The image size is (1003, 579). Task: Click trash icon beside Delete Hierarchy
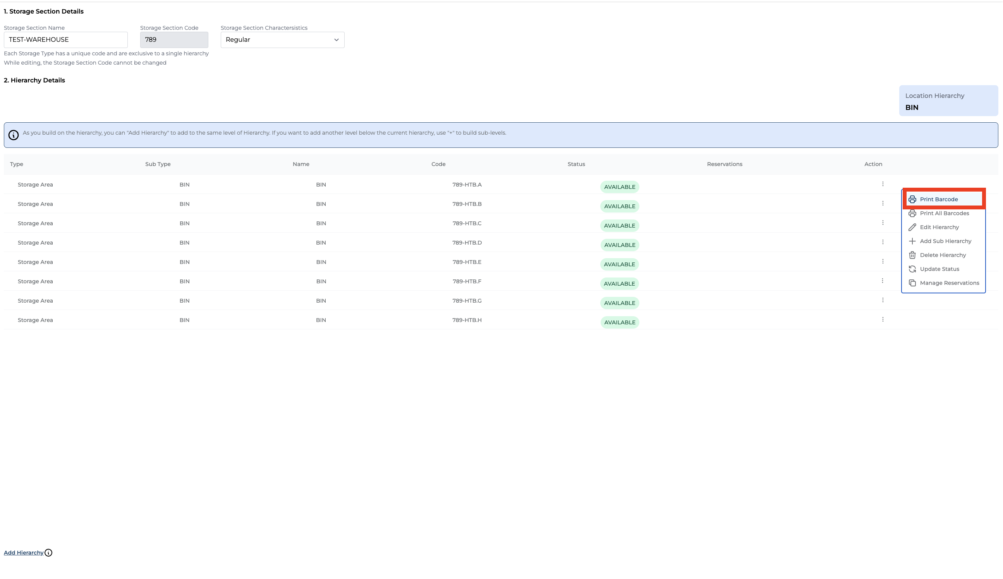[912, 255]
